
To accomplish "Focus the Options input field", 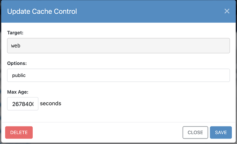I will (x=118, y=75).
